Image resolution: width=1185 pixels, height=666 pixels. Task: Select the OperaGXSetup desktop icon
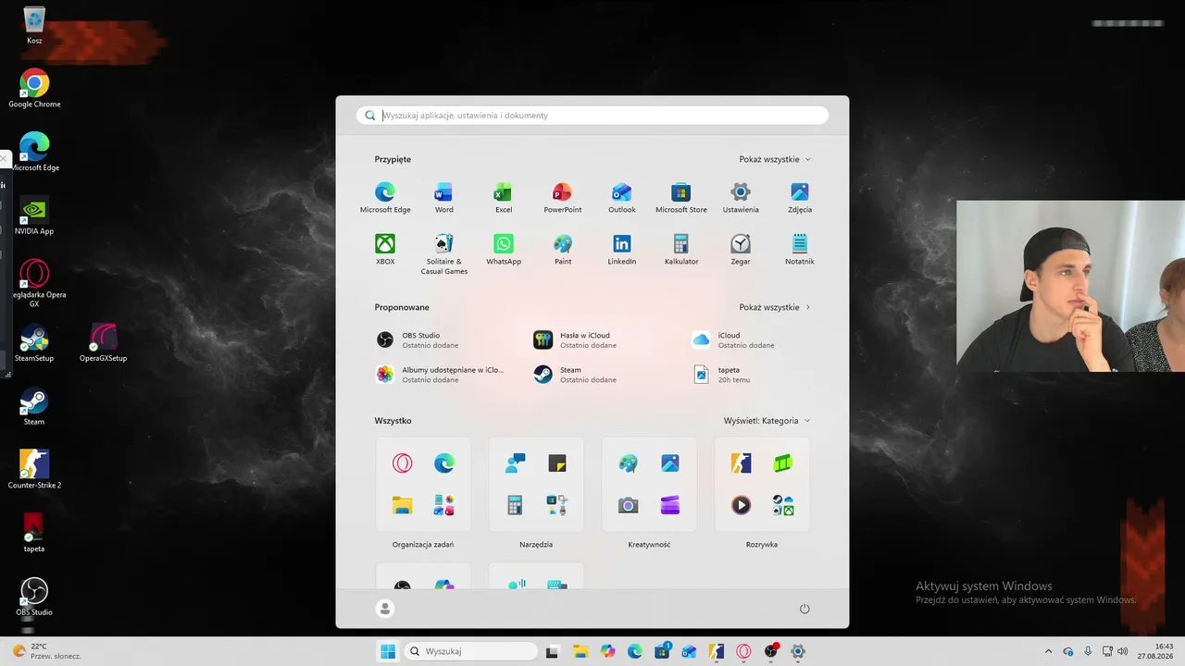pyautogui.click(x=103, y=343)
